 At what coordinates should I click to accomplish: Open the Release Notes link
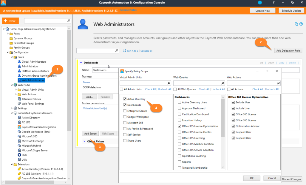coord(128,10)
